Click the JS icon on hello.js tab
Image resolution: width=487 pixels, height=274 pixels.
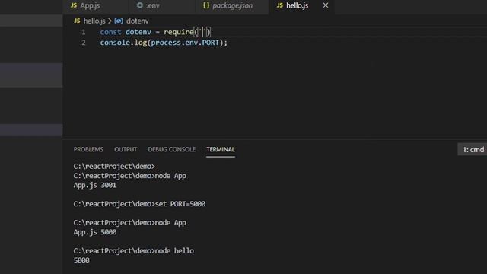coord(279,5)
